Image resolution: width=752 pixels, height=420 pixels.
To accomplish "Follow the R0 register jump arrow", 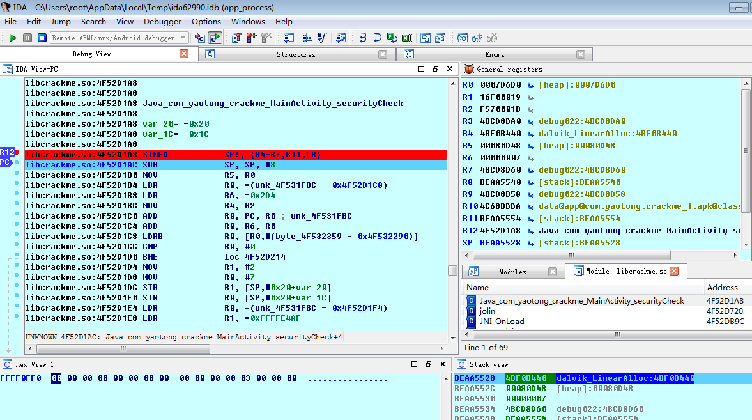I will point(530,85).
